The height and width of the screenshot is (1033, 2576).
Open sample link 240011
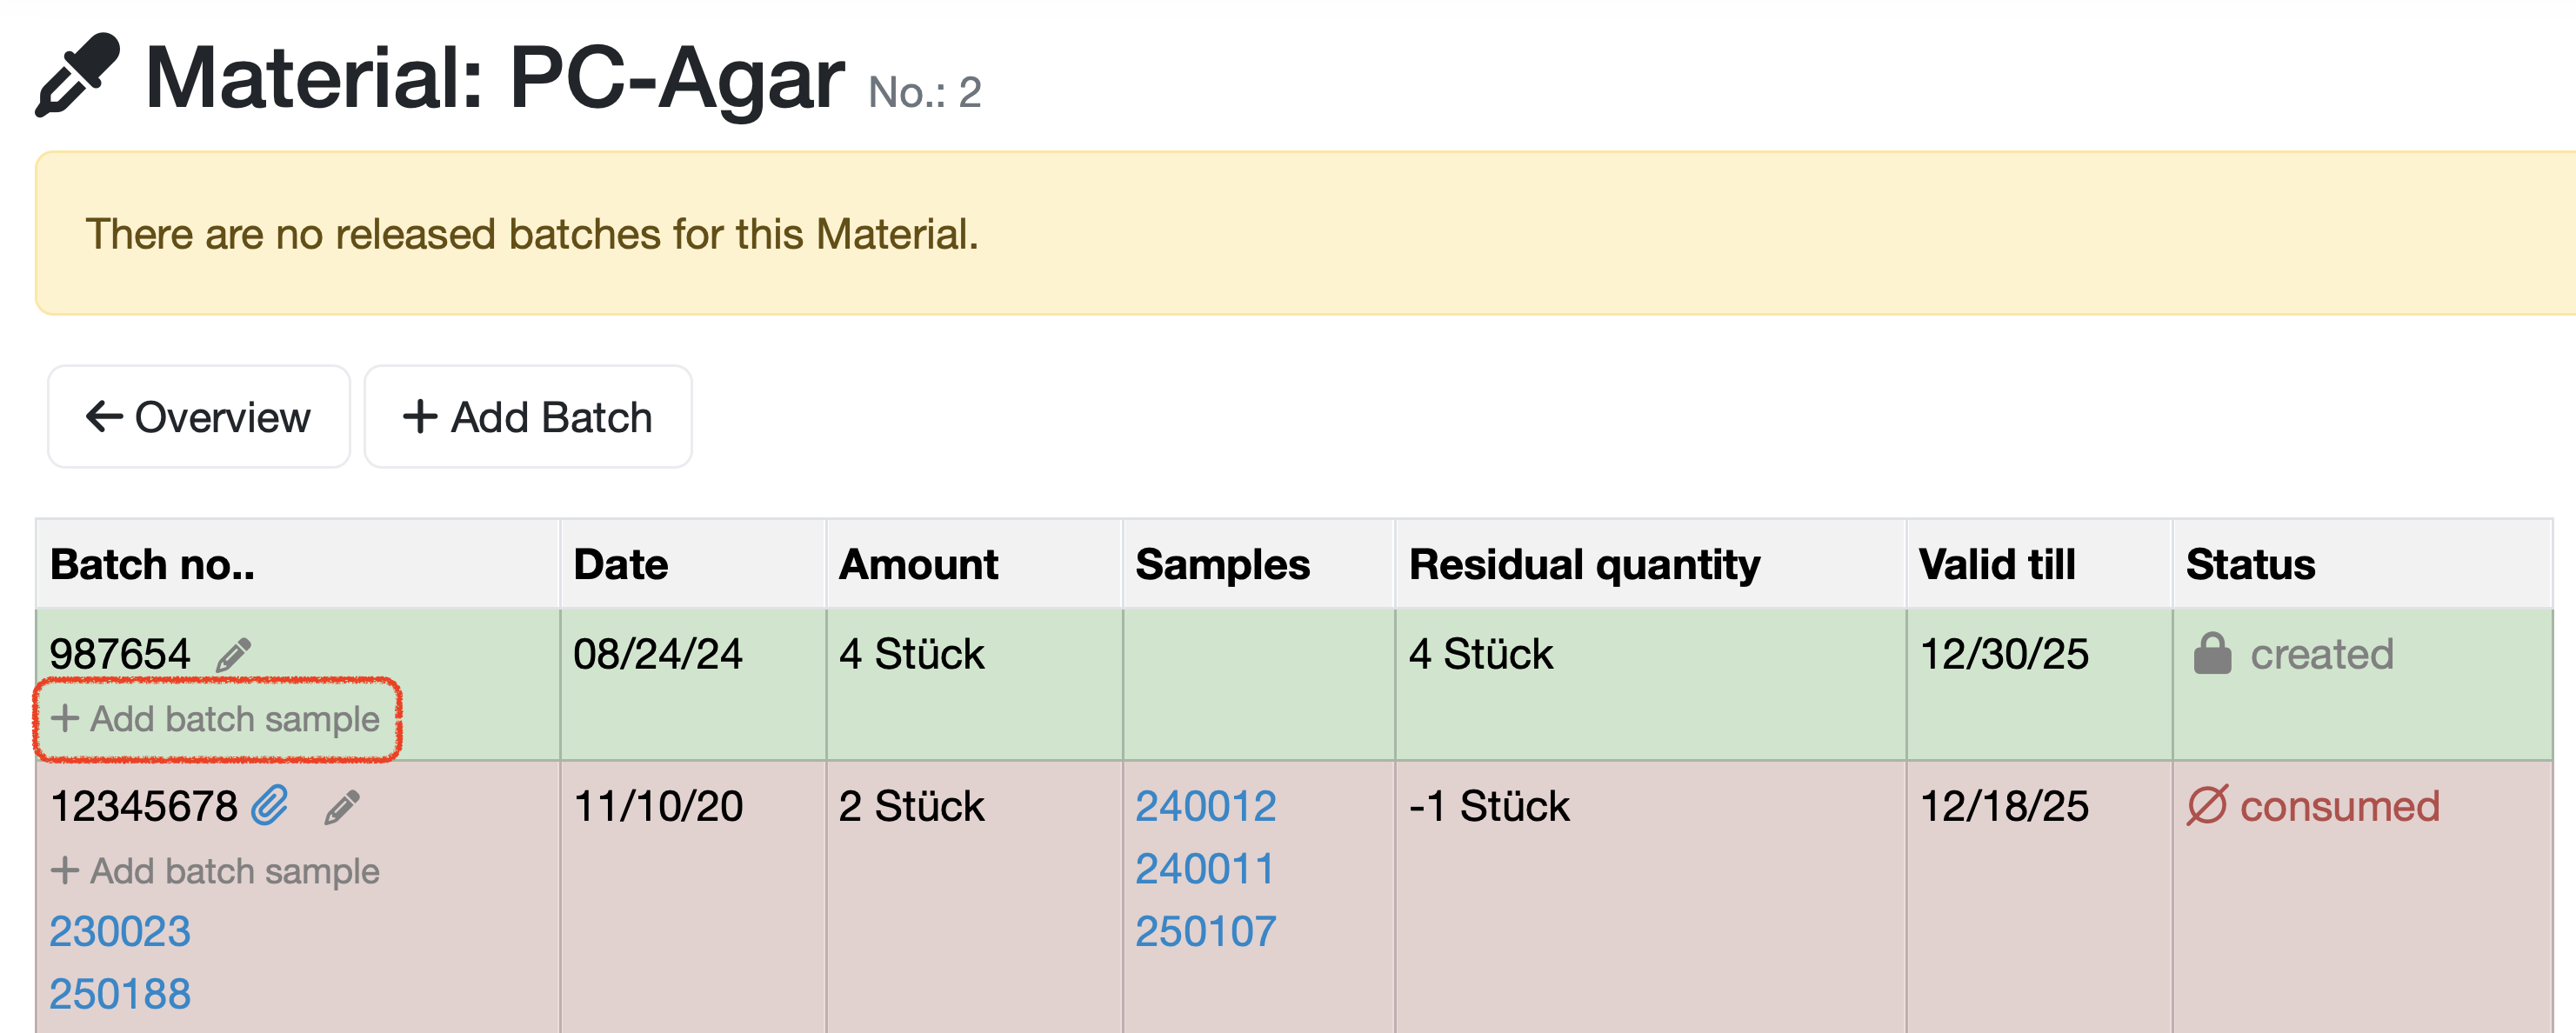point(1205,869)
